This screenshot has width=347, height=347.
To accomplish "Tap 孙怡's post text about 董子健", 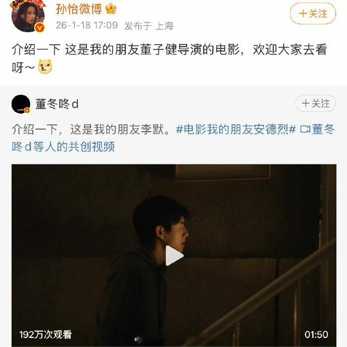I will tap(169, 58).
